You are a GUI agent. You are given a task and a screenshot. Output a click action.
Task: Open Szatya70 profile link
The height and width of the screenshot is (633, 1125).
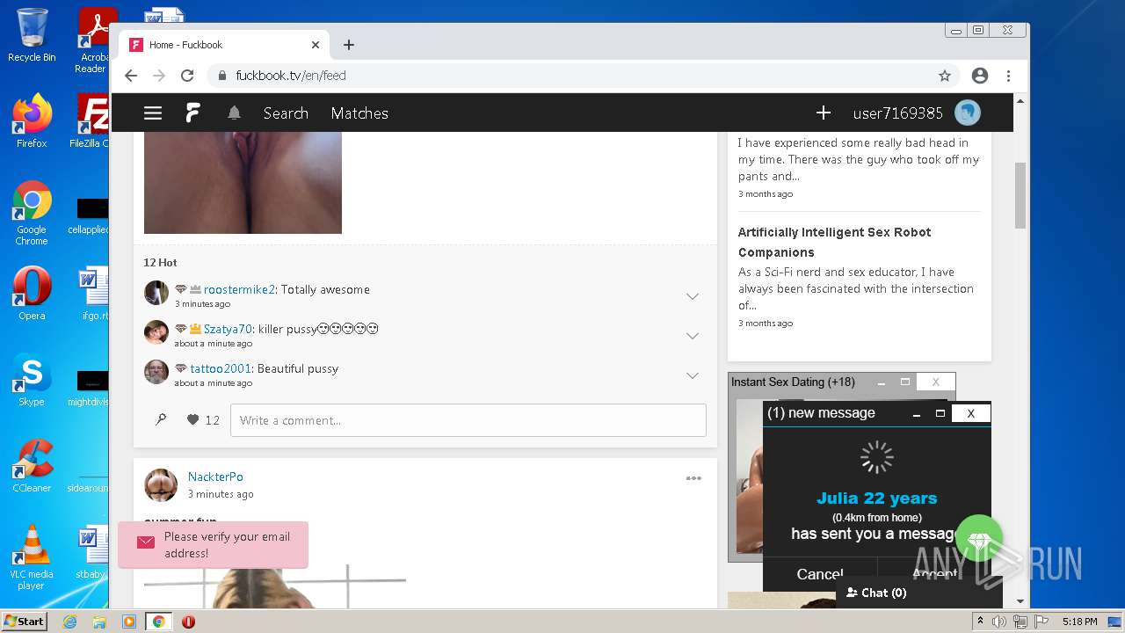(x=228, y=329)
